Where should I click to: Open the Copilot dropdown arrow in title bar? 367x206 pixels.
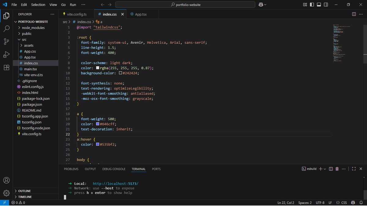tap(265, 5)
